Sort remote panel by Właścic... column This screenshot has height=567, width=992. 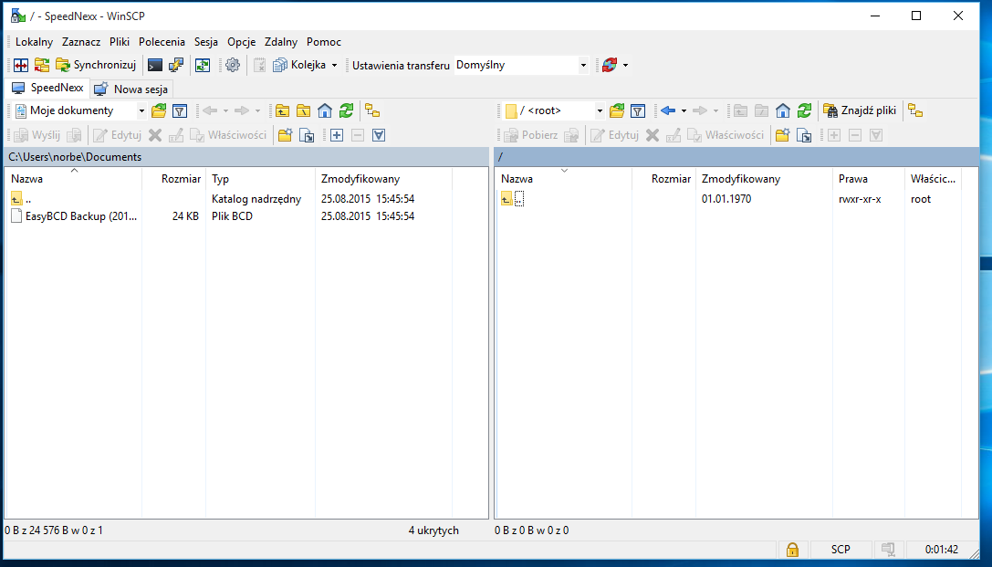click(933, 179)
